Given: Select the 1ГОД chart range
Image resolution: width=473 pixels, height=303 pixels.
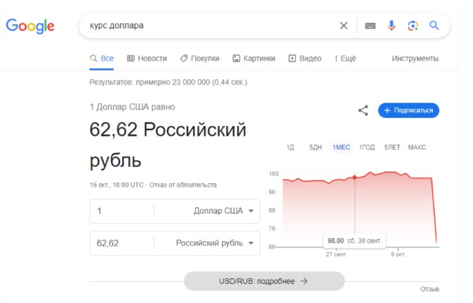Looking at the screenshot, I should (x=367, y=147).
